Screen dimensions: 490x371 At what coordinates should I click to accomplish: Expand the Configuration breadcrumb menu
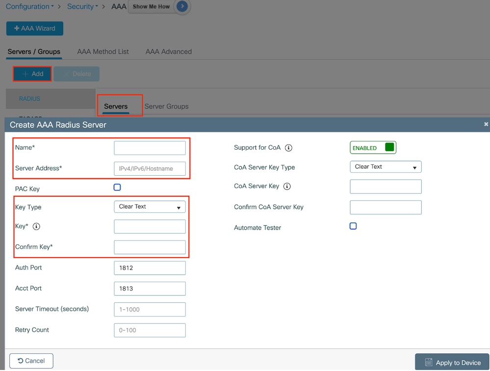pos(30,6)
